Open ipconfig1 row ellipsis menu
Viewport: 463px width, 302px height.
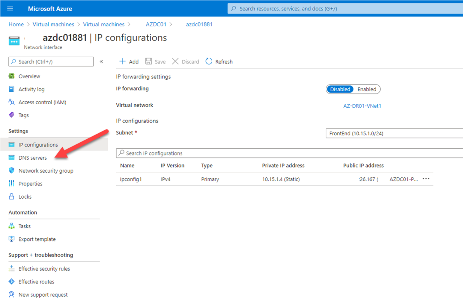(426, 179)
